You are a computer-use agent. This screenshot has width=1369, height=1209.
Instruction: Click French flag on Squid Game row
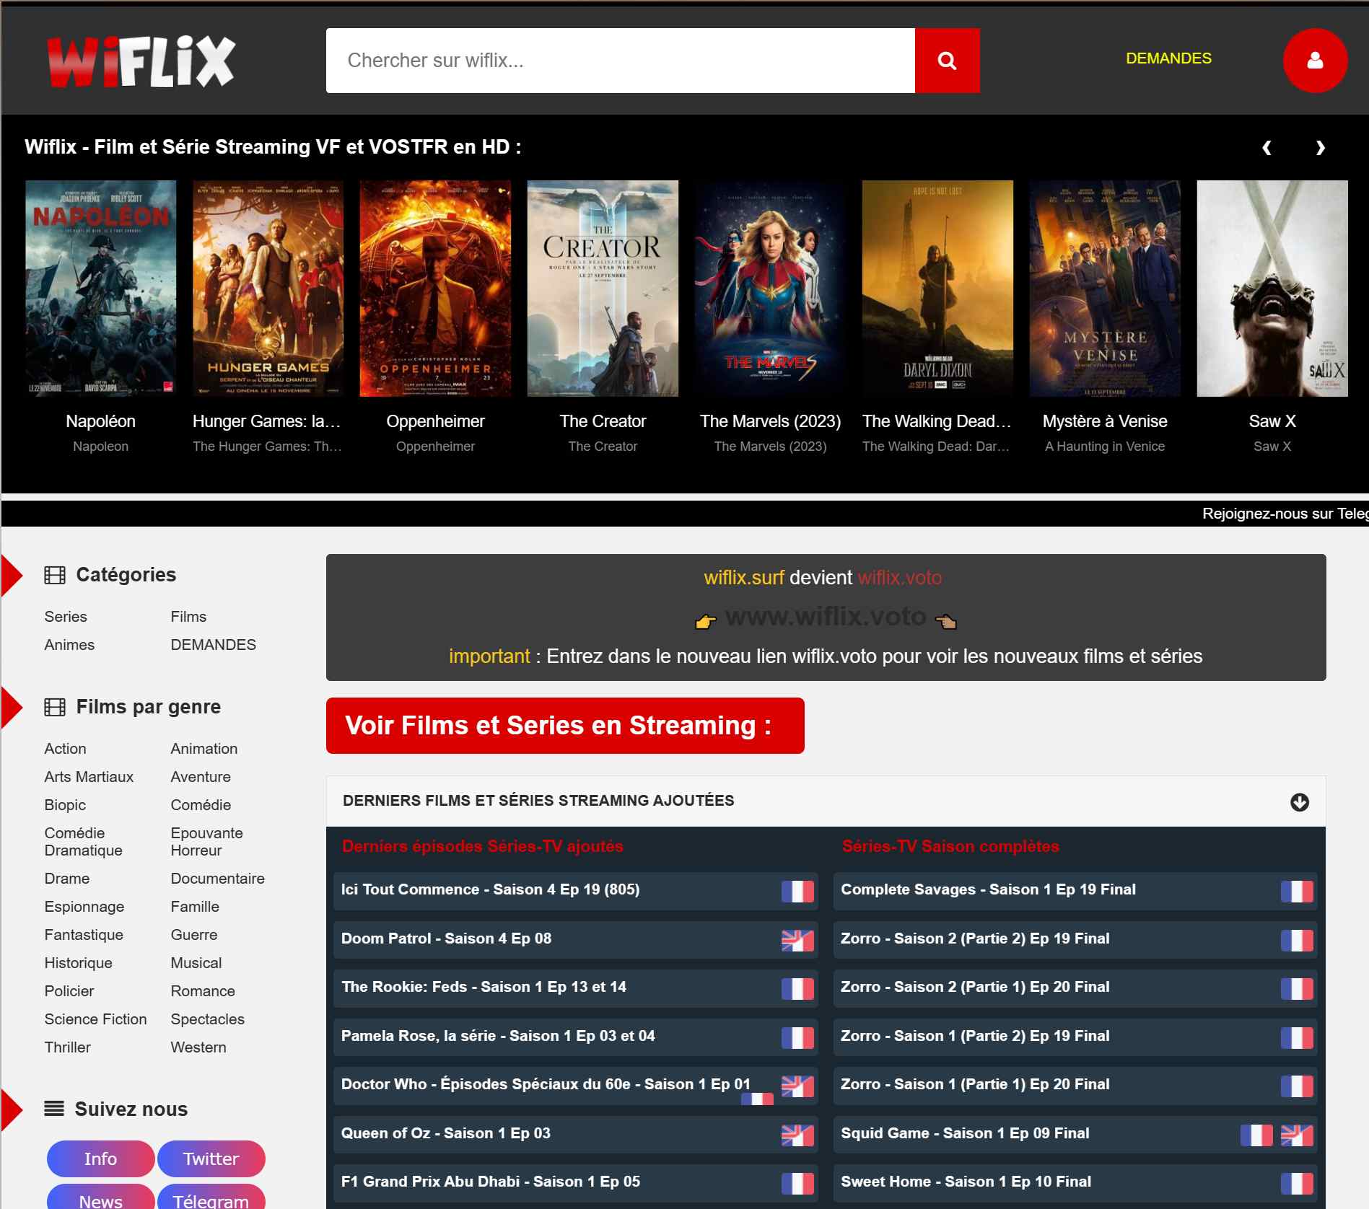(x=1256, y=1135)
